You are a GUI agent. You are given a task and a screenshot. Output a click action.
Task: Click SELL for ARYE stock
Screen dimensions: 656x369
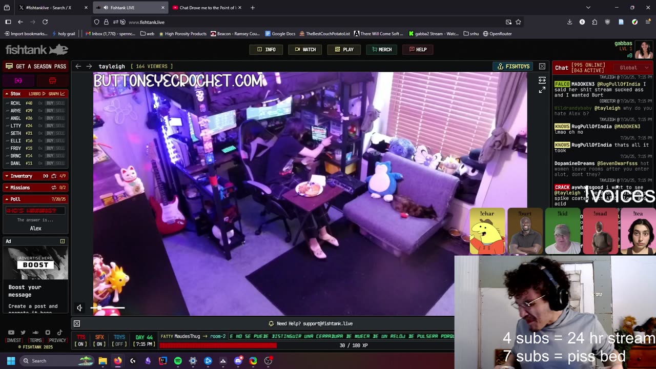point(60,111)
